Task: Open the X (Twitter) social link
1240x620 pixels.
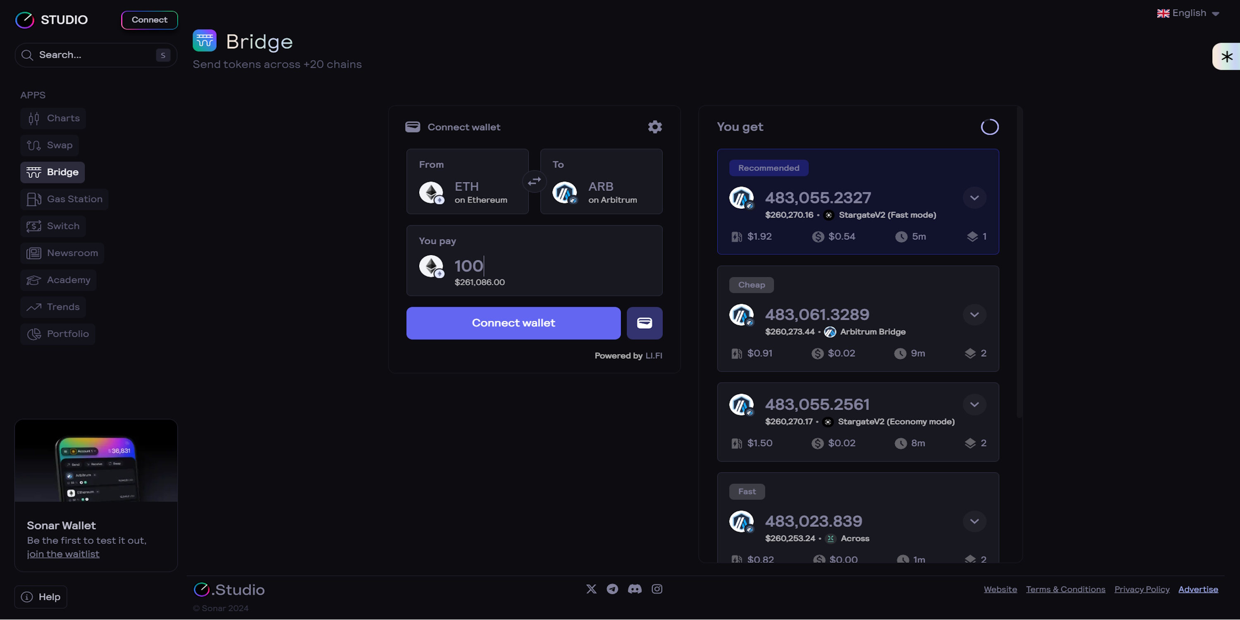Action: tap(591, 589)
